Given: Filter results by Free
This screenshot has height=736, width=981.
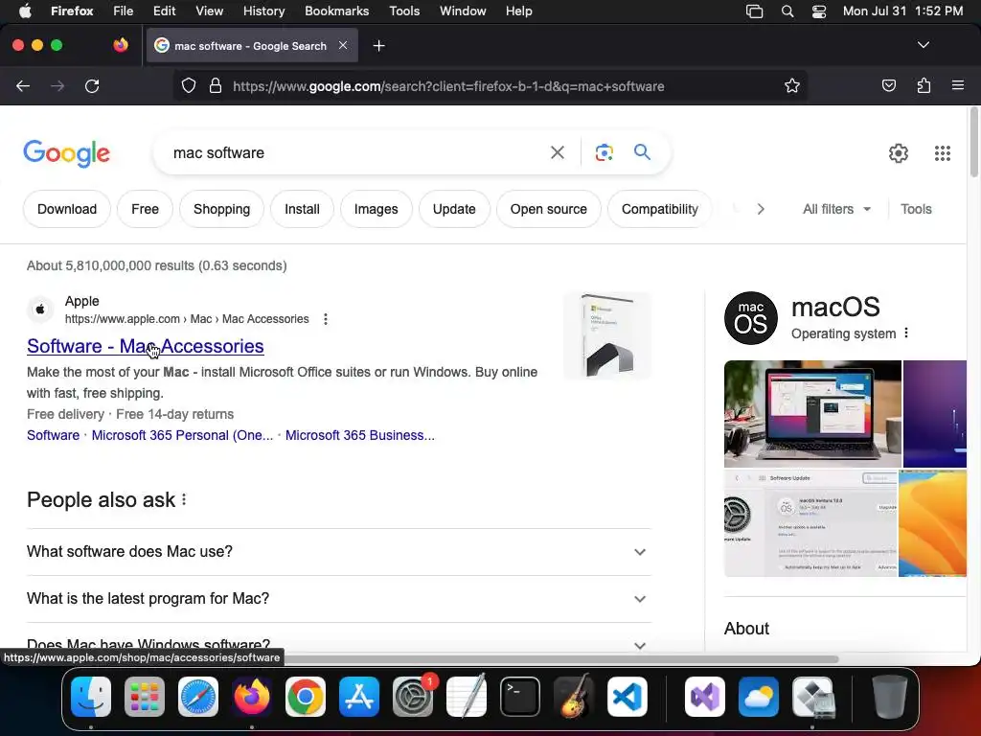Looking at the screenshot, I should pyautogui.click(x=145, y=209).
